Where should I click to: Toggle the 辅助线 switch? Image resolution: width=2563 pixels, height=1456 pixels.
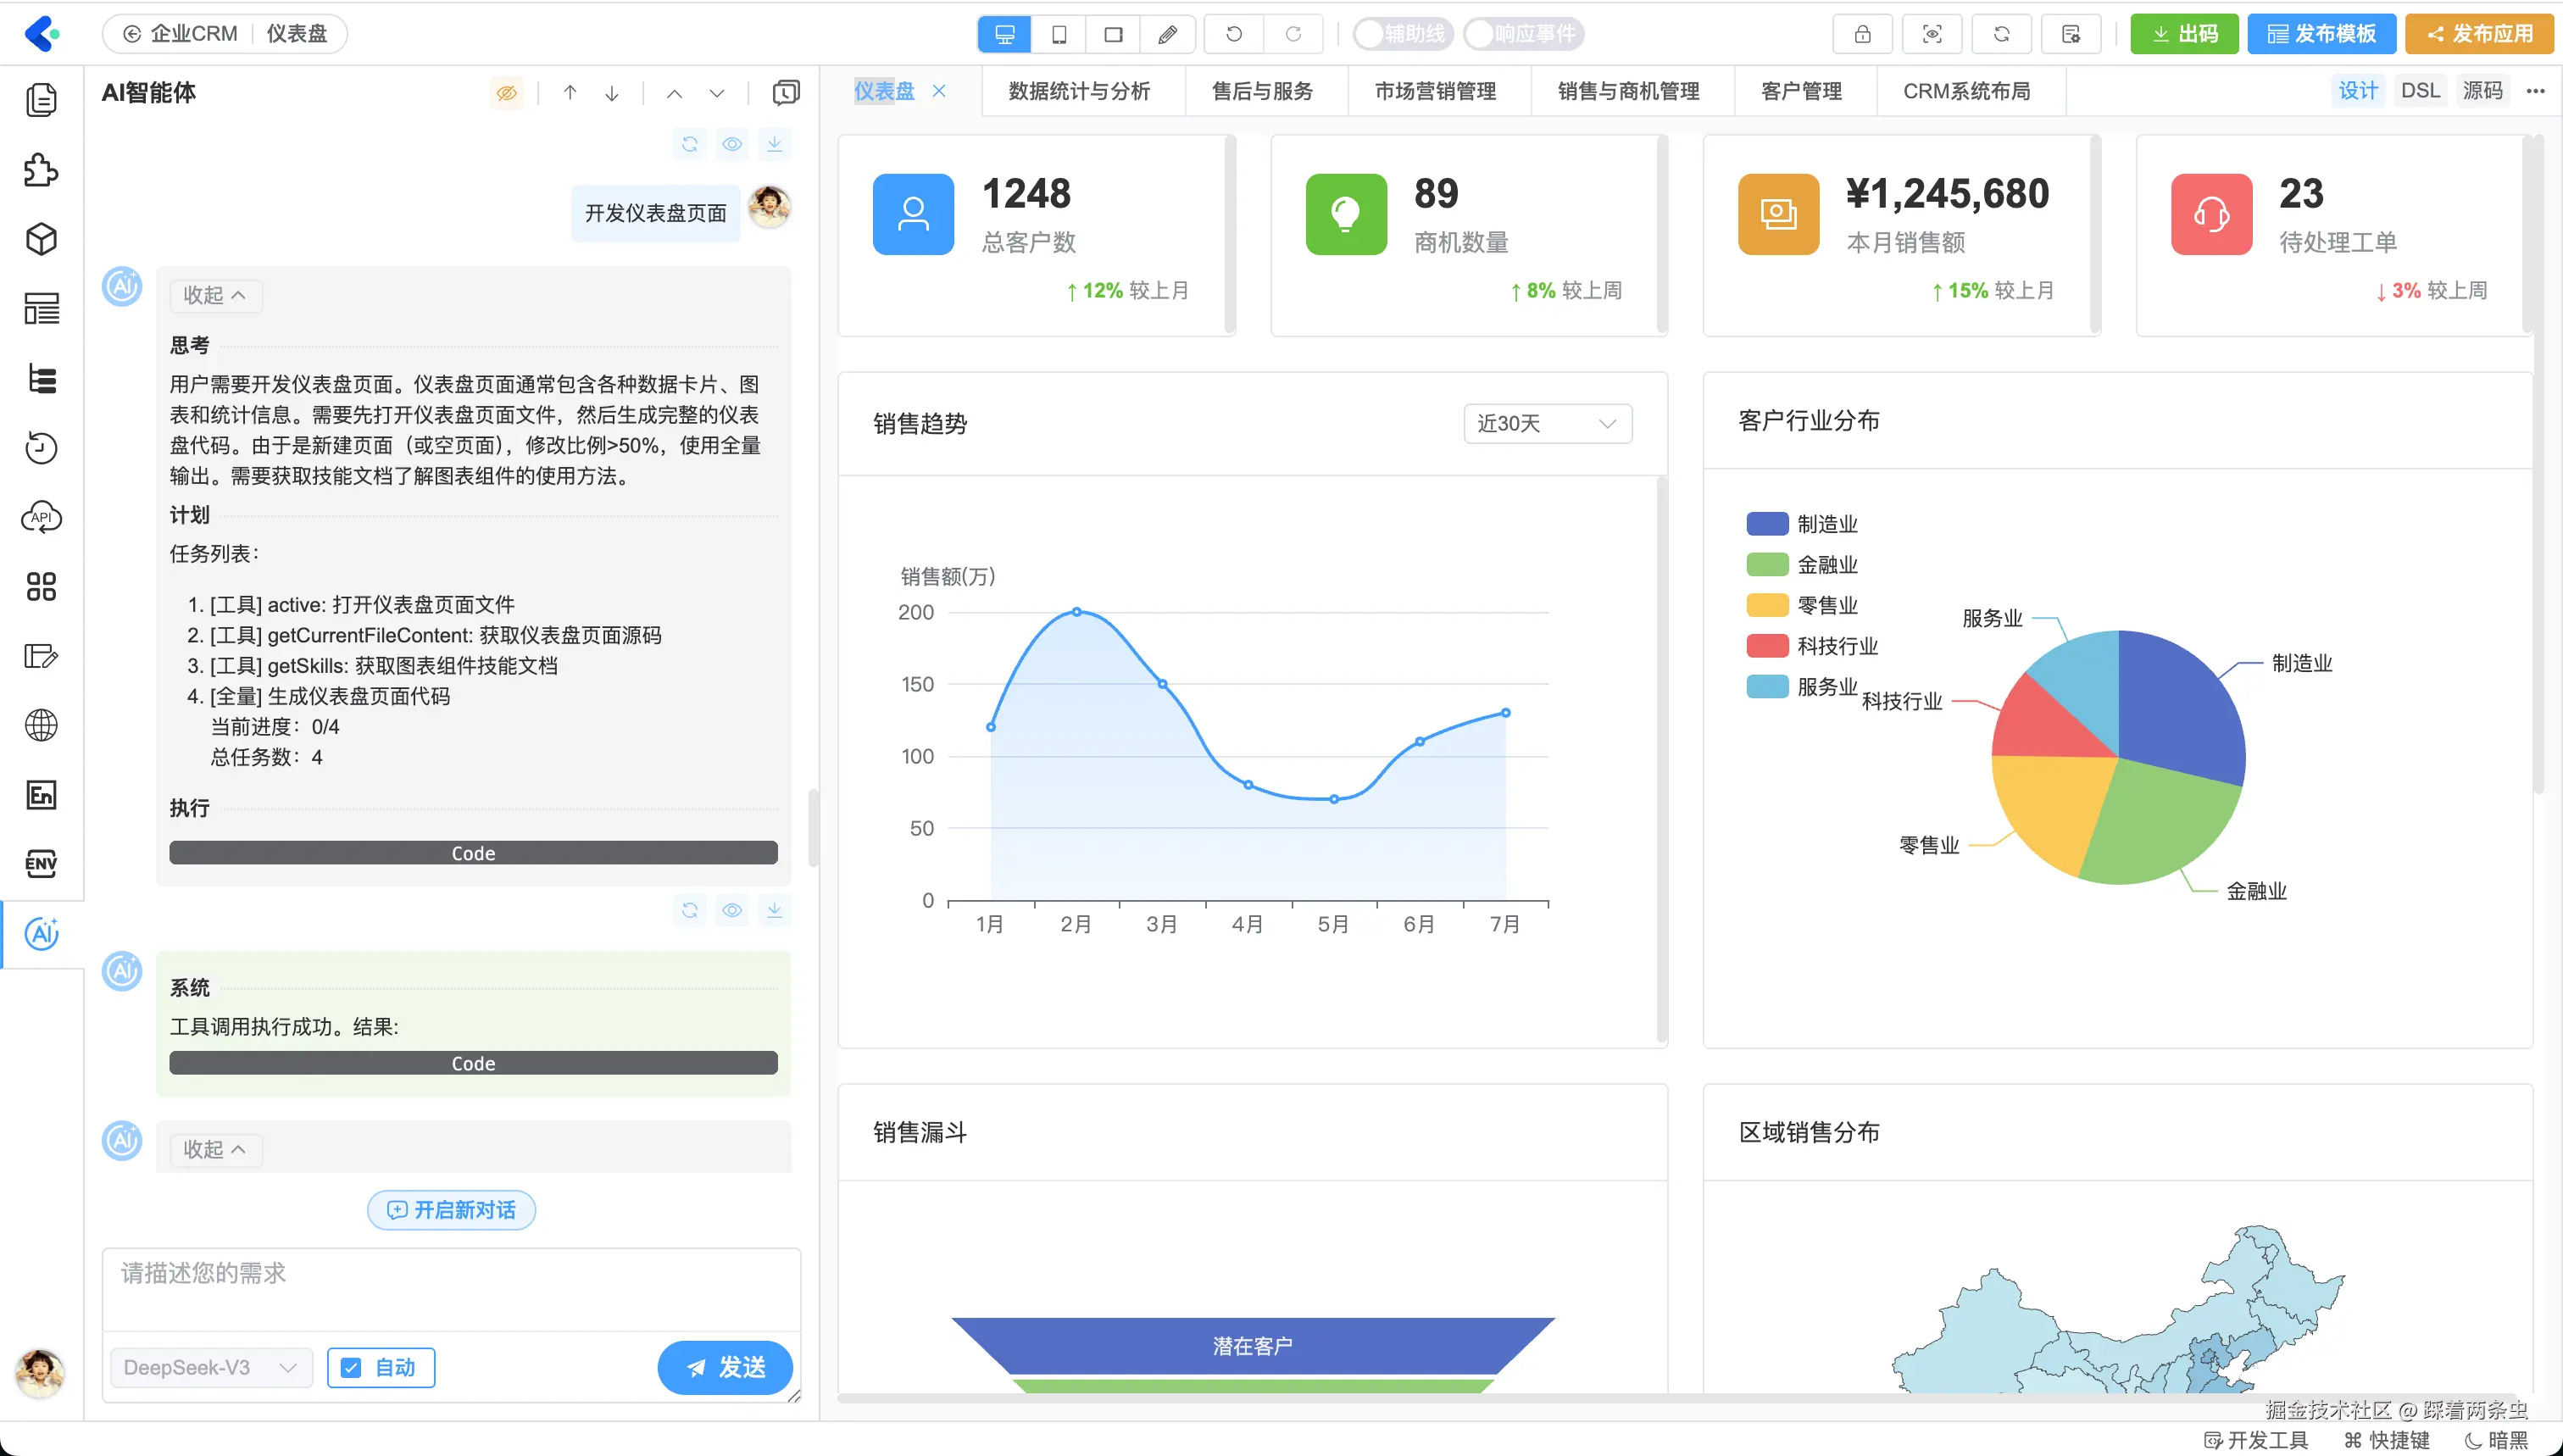(x=1401, y=34)
